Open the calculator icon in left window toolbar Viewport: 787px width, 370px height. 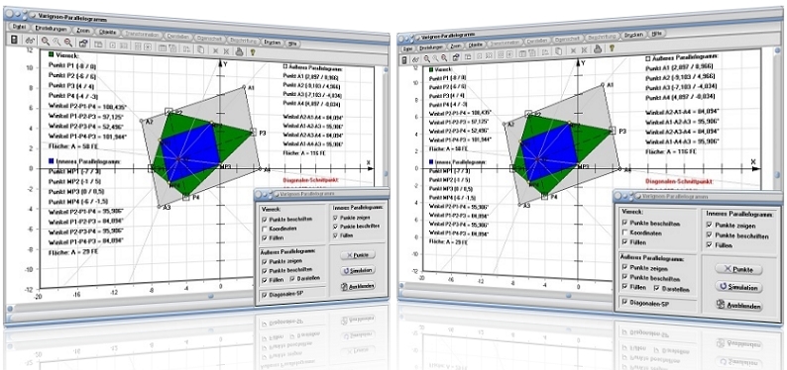pyautogui.click(x=14, y=40)
